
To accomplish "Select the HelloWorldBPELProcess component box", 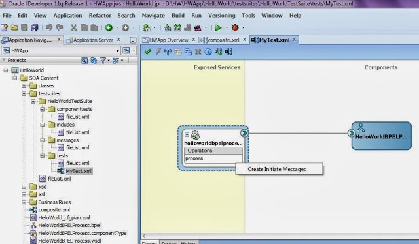I will [x=382, y=136].
